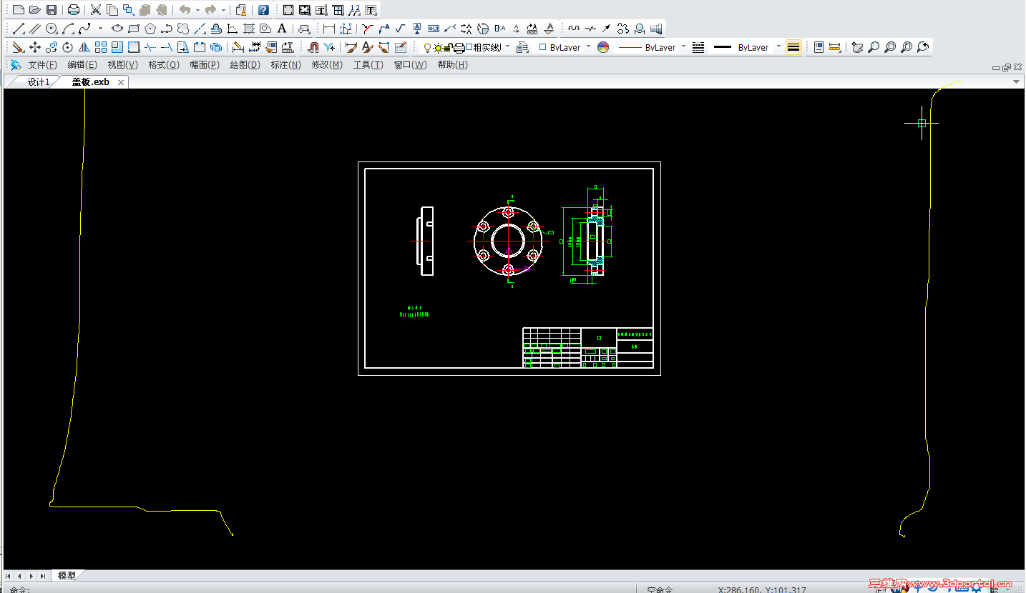1026x593 pixels.
Task: Select the Ellipse drawing tool
Action: (117, 29)
